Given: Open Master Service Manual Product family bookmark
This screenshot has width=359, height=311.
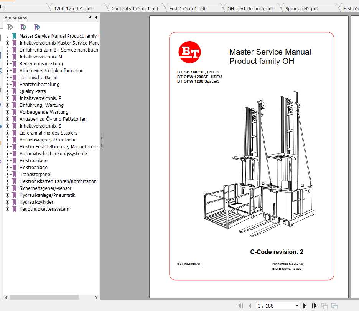Looking at the screenshot, I should 59,36.
